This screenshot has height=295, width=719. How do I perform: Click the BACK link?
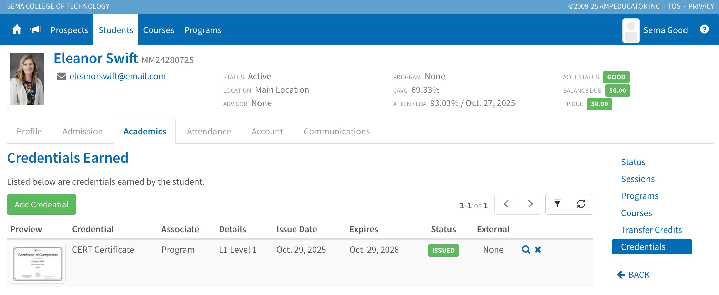[639, 275]
